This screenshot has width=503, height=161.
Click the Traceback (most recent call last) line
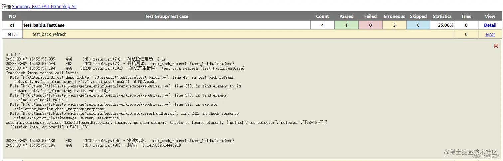click(42, 73)
